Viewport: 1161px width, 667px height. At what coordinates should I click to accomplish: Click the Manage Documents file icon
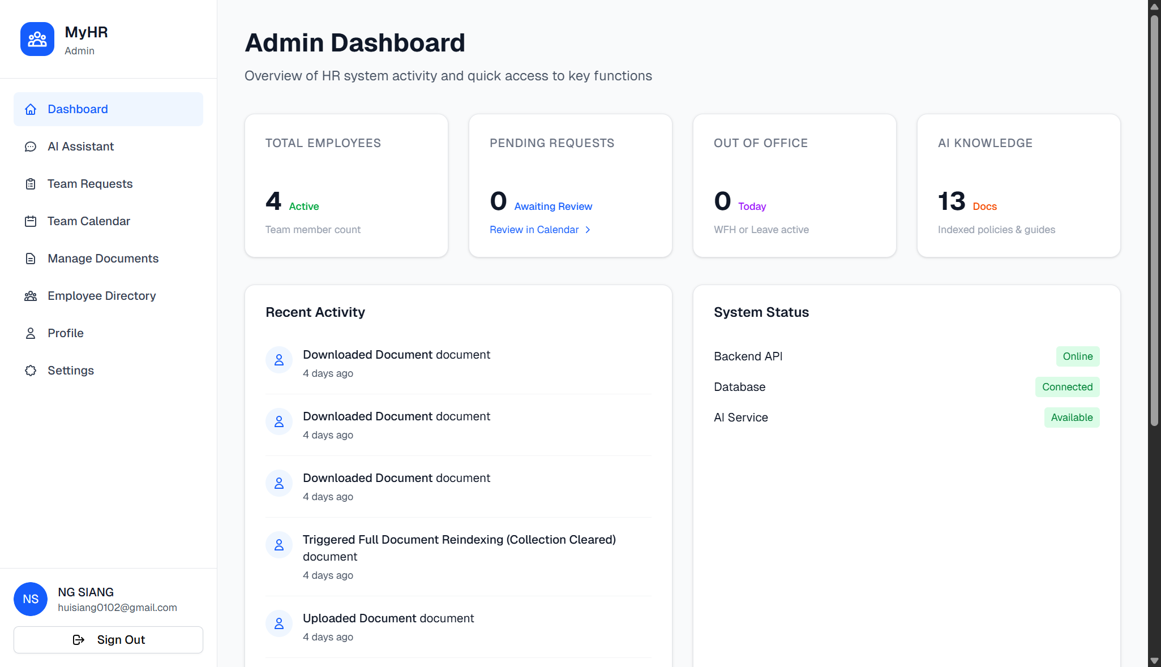click(x=31, y=259)
